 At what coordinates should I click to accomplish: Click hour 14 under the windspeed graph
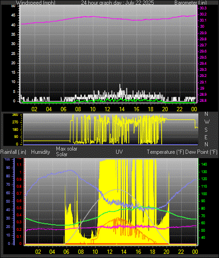(122, 109)
